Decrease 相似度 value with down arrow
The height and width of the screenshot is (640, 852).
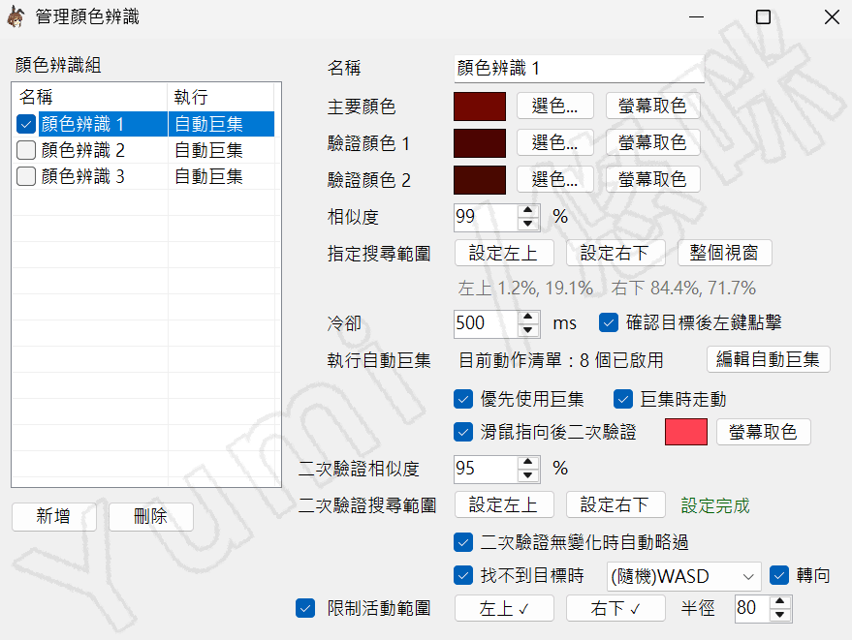(528, 224)
